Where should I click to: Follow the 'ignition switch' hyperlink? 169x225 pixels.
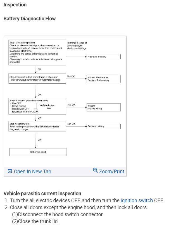point(137,200)
